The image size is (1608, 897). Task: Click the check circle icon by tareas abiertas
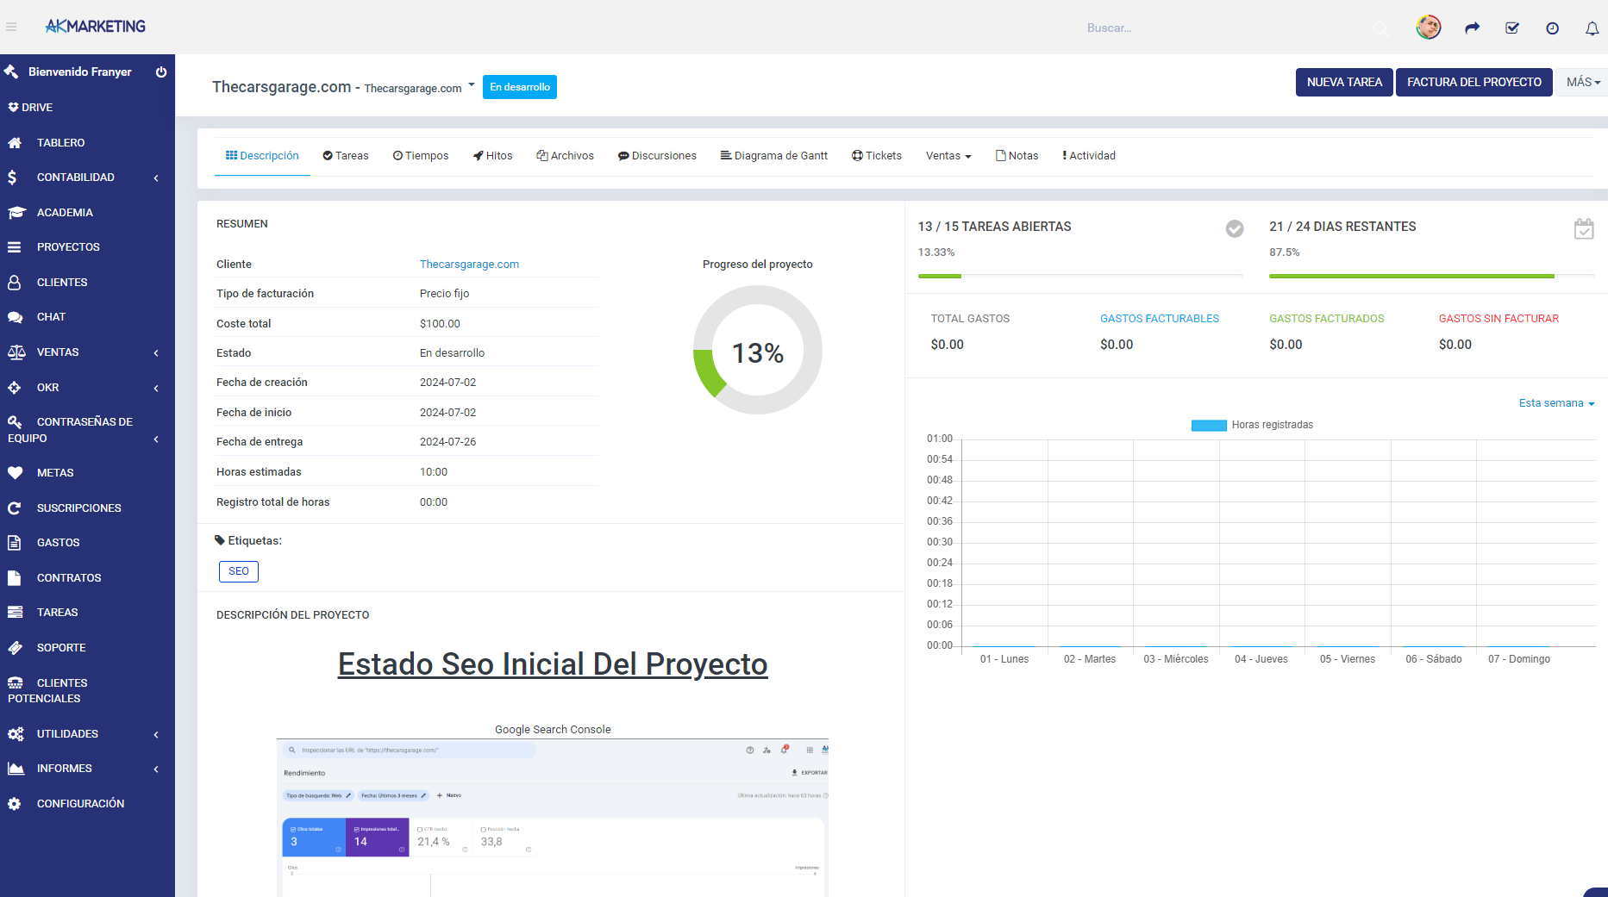click(1235, 228)
